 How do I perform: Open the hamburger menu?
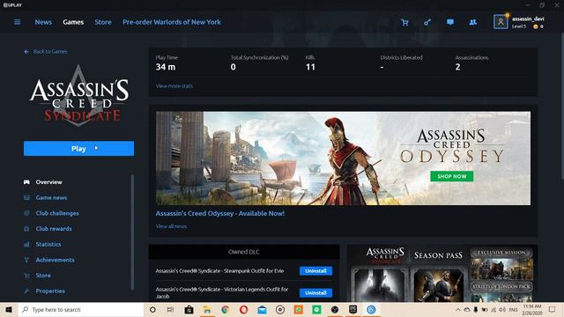17,22
